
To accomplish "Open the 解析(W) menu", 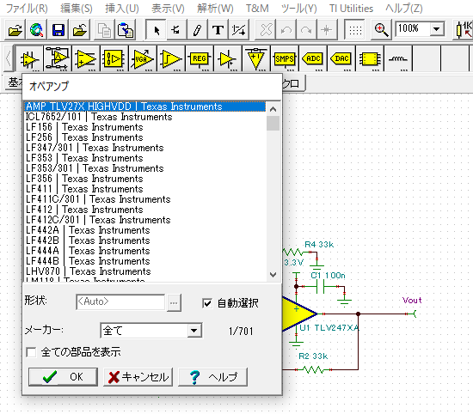I will click(x=215, y=9).
